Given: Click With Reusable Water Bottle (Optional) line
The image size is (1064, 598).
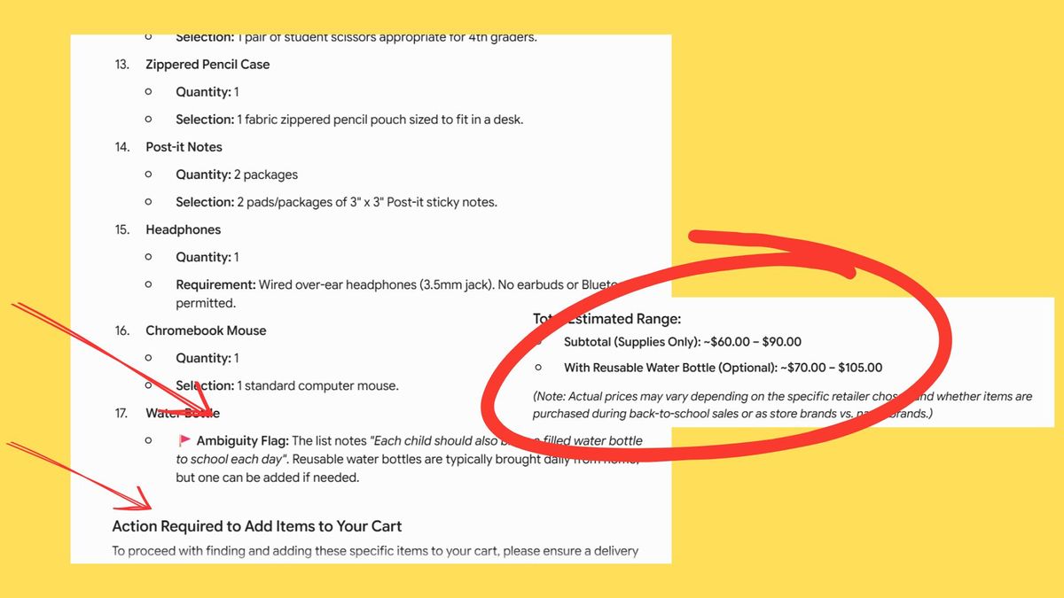Looking at the screenshot, I should point(723,368).
